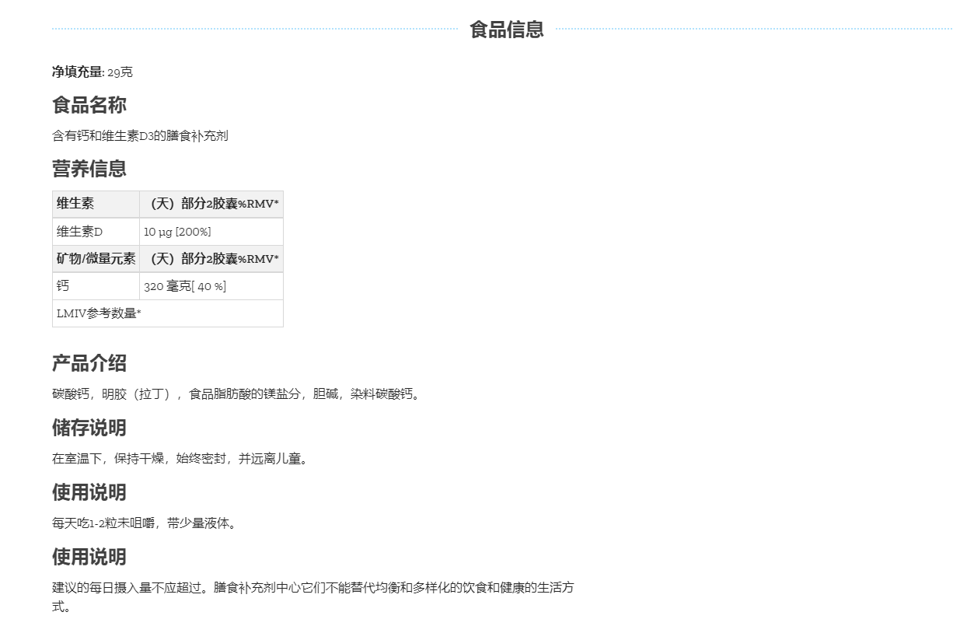Click the 维生素D row label cell
The width and height of the screenshot is (953, 626).
pyautogui.click(x=96, y=232)
